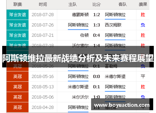Click 负 result in the 2018-07-26 row
The width and height of the screenshot is (156, 113).
(x=143, y=25)
